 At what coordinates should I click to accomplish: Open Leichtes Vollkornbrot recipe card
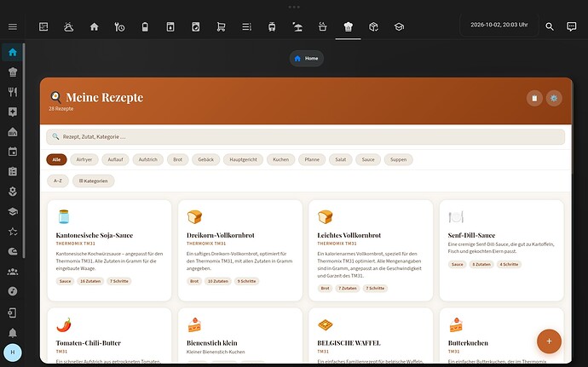click(371, 250)
